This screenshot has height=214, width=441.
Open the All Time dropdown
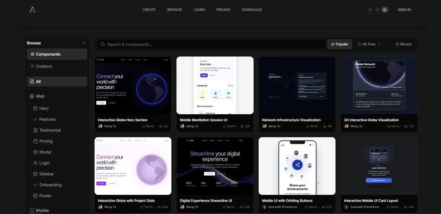coord(369,44)
